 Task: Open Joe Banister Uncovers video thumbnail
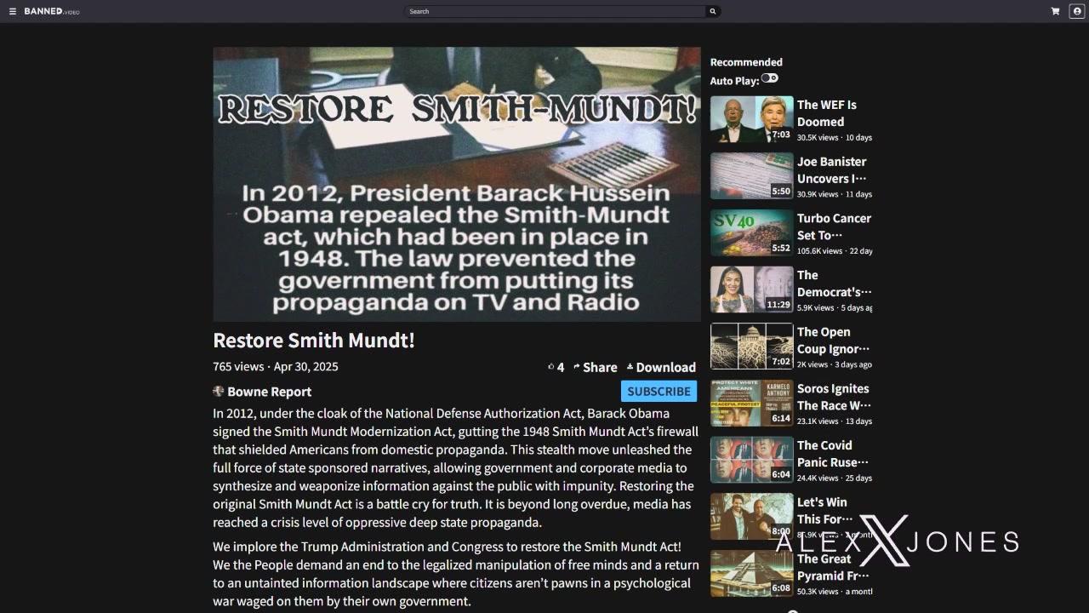(751, 176)
